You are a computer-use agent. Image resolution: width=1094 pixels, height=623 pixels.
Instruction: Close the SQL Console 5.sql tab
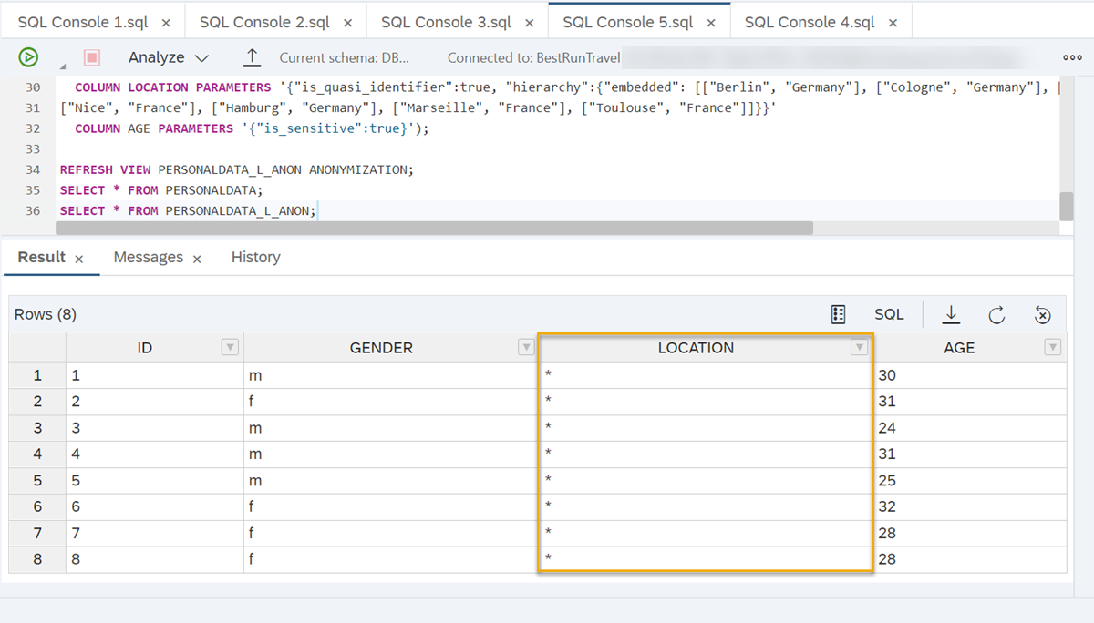710,23
